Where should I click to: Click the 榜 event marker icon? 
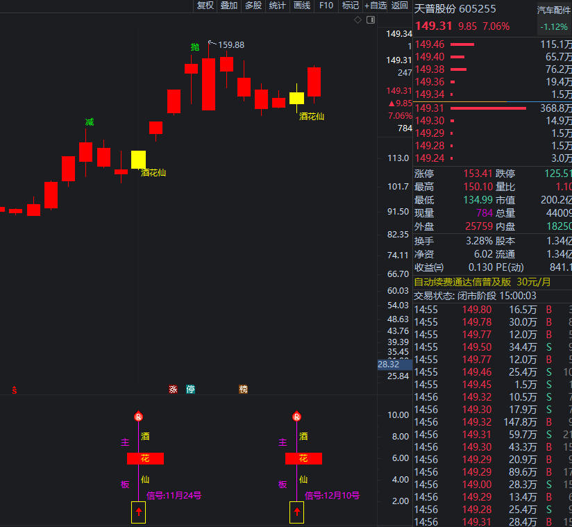(243, 390)
